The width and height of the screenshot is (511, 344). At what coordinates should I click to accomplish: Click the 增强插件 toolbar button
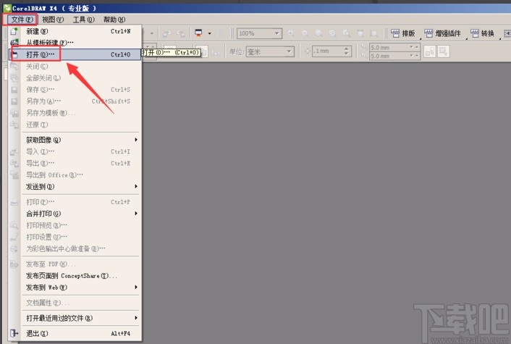442,33
